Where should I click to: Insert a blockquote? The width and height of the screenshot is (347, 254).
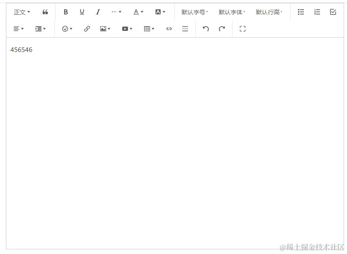click(x=45, y=12)
